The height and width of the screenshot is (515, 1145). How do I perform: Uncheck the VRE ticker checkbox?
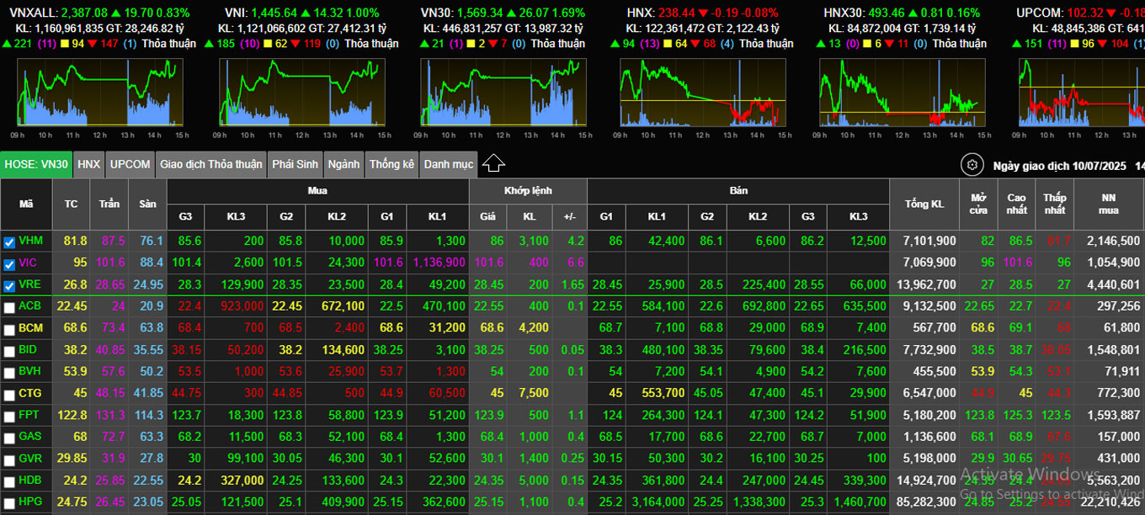(x=9, y=286)
